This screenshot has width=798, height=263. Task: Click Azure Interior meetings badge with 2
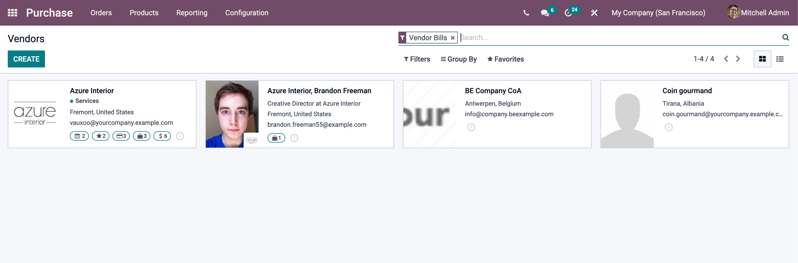(x=80, y=136)
